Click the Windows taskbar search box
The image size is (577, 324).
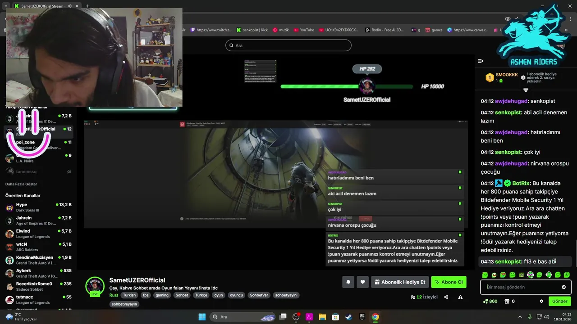[243, 317]
